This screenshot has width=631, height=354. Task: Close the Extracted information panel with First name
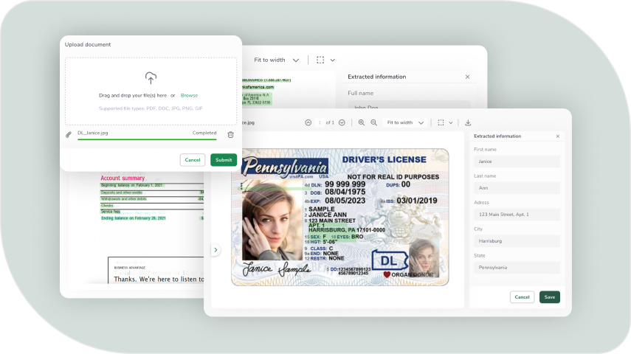(557, 136)
